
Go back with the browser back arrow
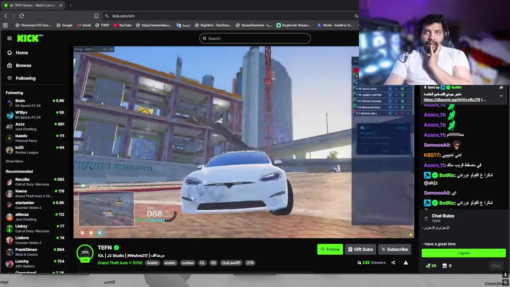[x=6, y=16]
